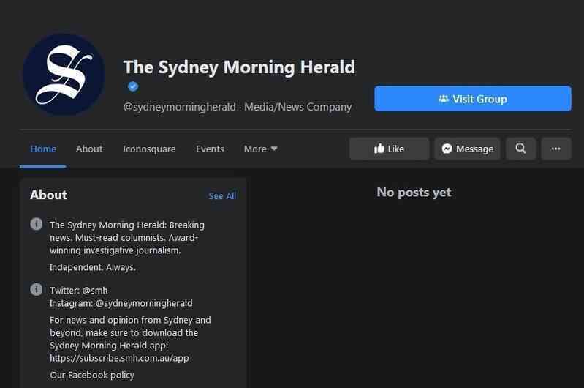Switch to the Home tab
This screenshot has height=388, width=584.
point(43,149)
